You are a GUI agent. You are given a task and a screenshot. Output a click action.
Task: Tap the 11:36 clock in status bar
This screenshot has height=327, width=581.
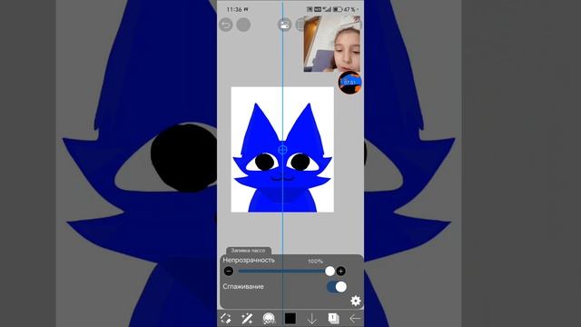pyautogui.click(x=234, y=9)
